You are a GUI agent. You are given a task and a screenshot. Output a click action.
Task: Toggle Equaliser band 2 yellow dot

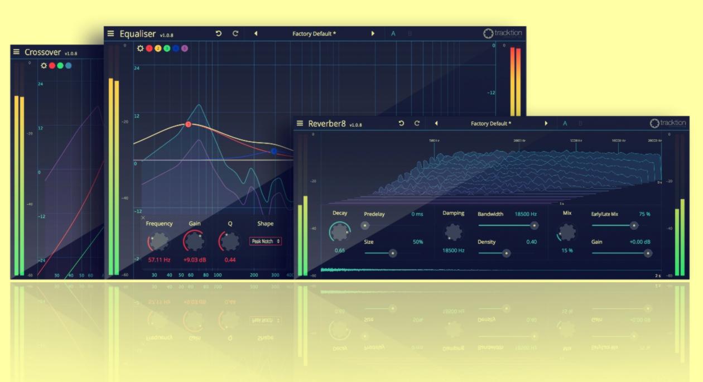click(x=158, y=49)
